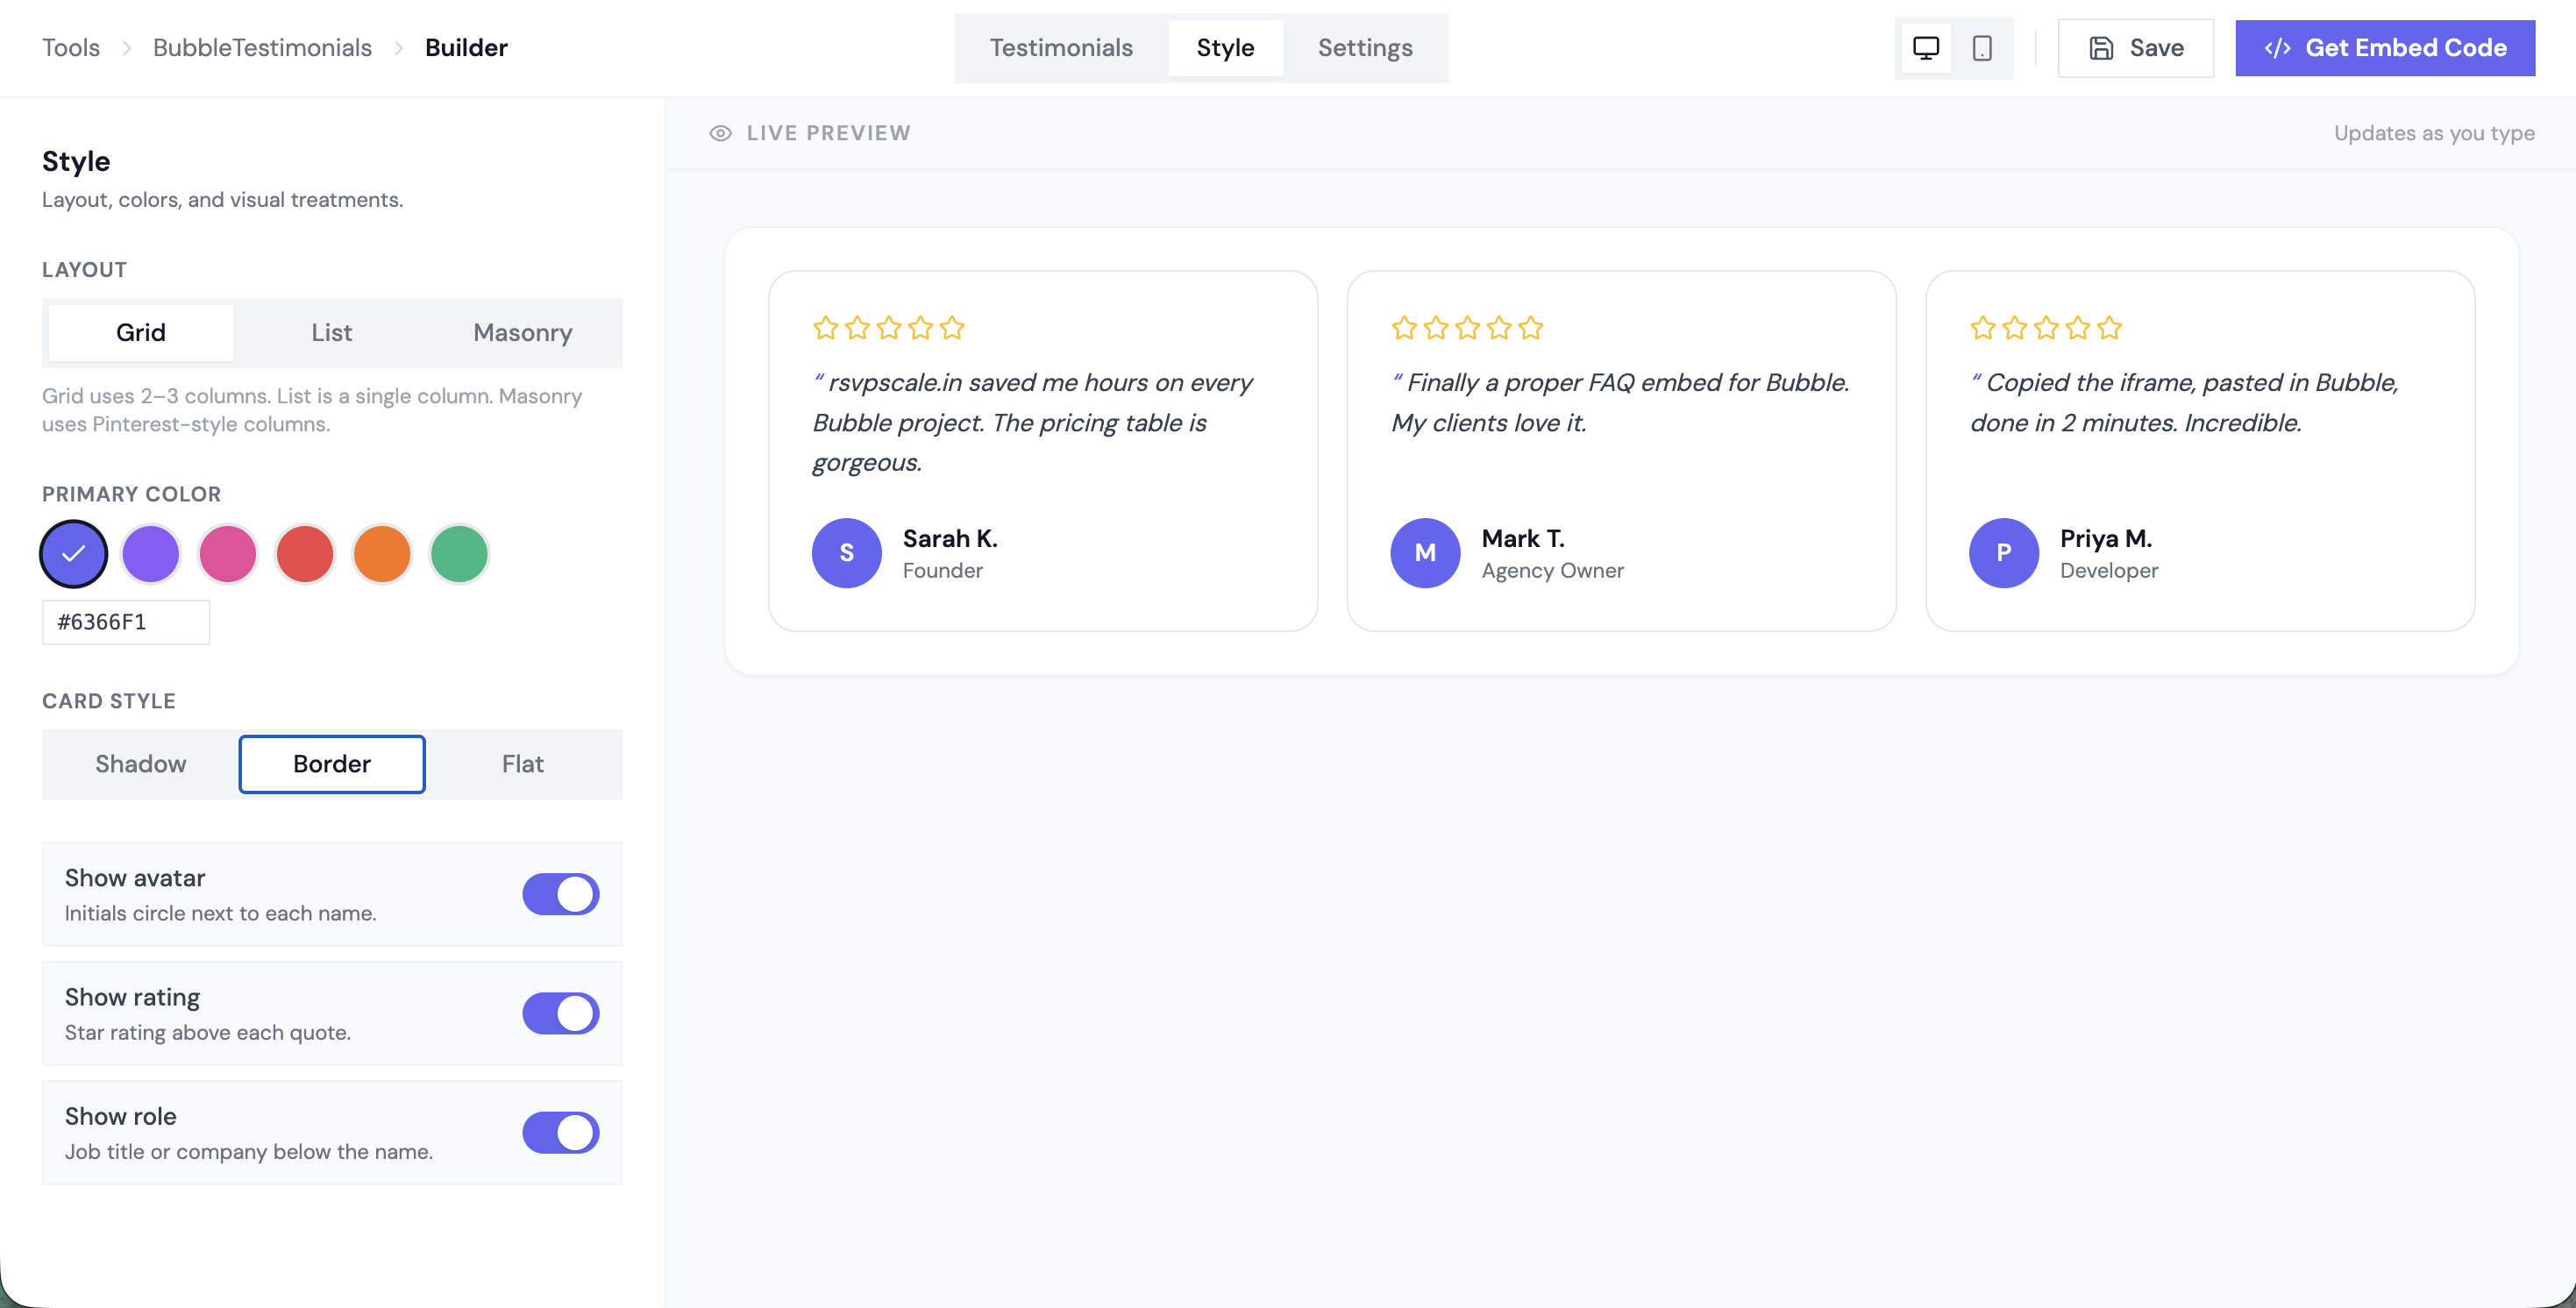The width and height of the screenshot is (2576, 1308).
Task: Click the Save button
Action: (2135, 48)
